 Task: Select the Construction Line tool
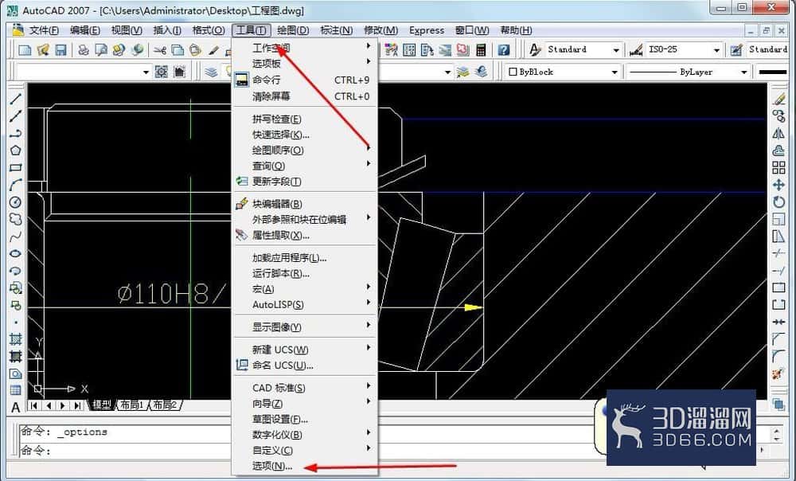(x=16, y=115)
